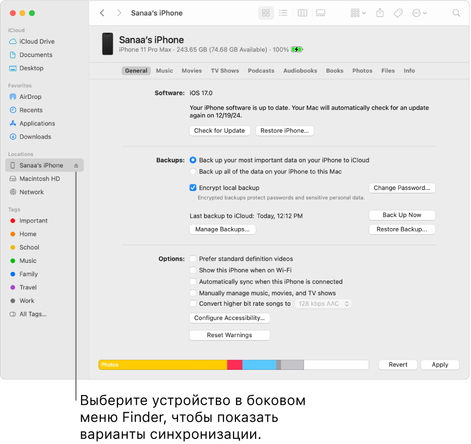The height and width of the screenshot is (444, 471).
Task: Select the gray Work tag
Action: tap(22, 301)
